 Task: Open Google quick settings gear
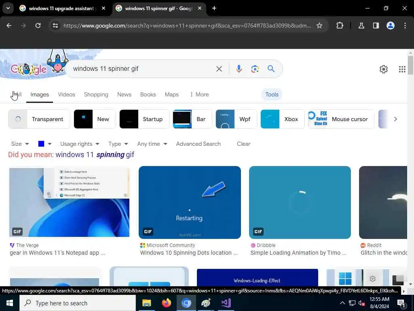(384, 69)
